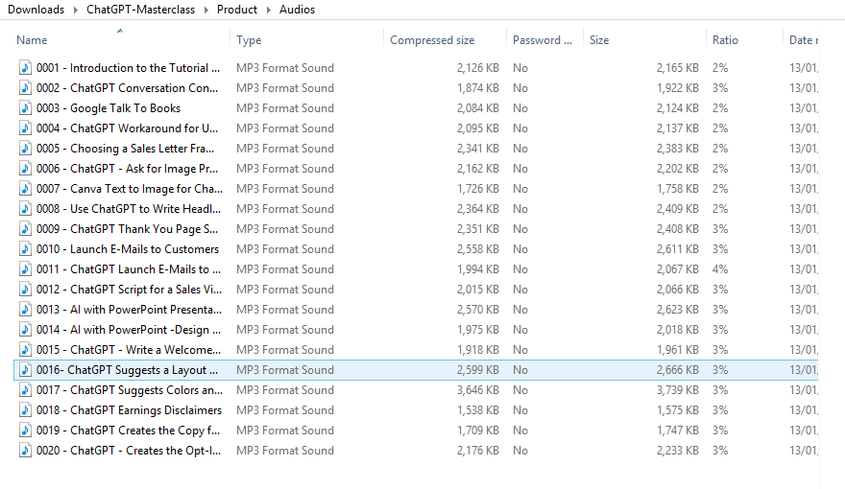
Task: Select file name '0014 - AI with PowerPoint -Design ...'
Action: pos(129,330)
